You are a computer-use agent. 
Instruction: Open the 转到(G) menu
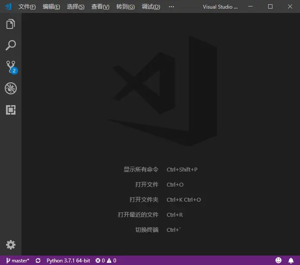pyautogui.click(x=126, y=7)
